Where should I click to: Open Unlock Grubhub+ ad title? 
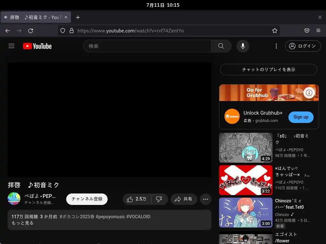pos(263,113)
